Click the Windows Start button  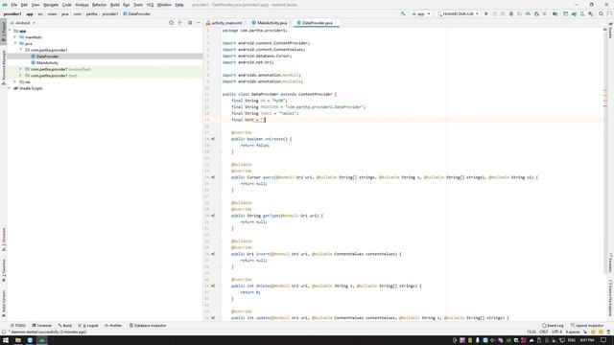(x=6, y=340)
